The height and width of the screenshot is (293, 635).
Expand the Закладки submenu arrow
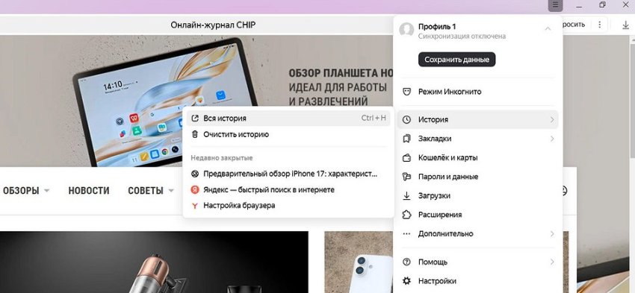552,139
